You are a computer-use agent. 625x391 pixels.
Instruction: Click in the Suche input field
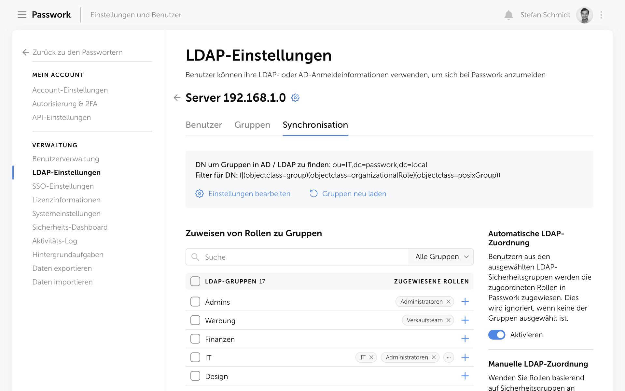coord(297,257)
